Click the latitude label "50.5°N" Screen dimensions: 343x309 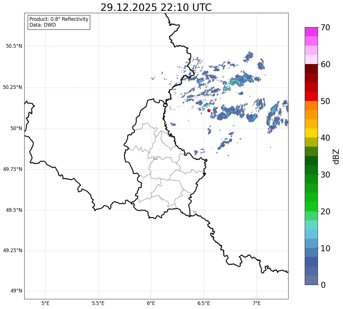14,46
